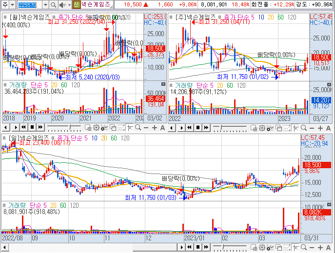
Task: Close the monthly chart volume panel
Action: pos(163,84)
